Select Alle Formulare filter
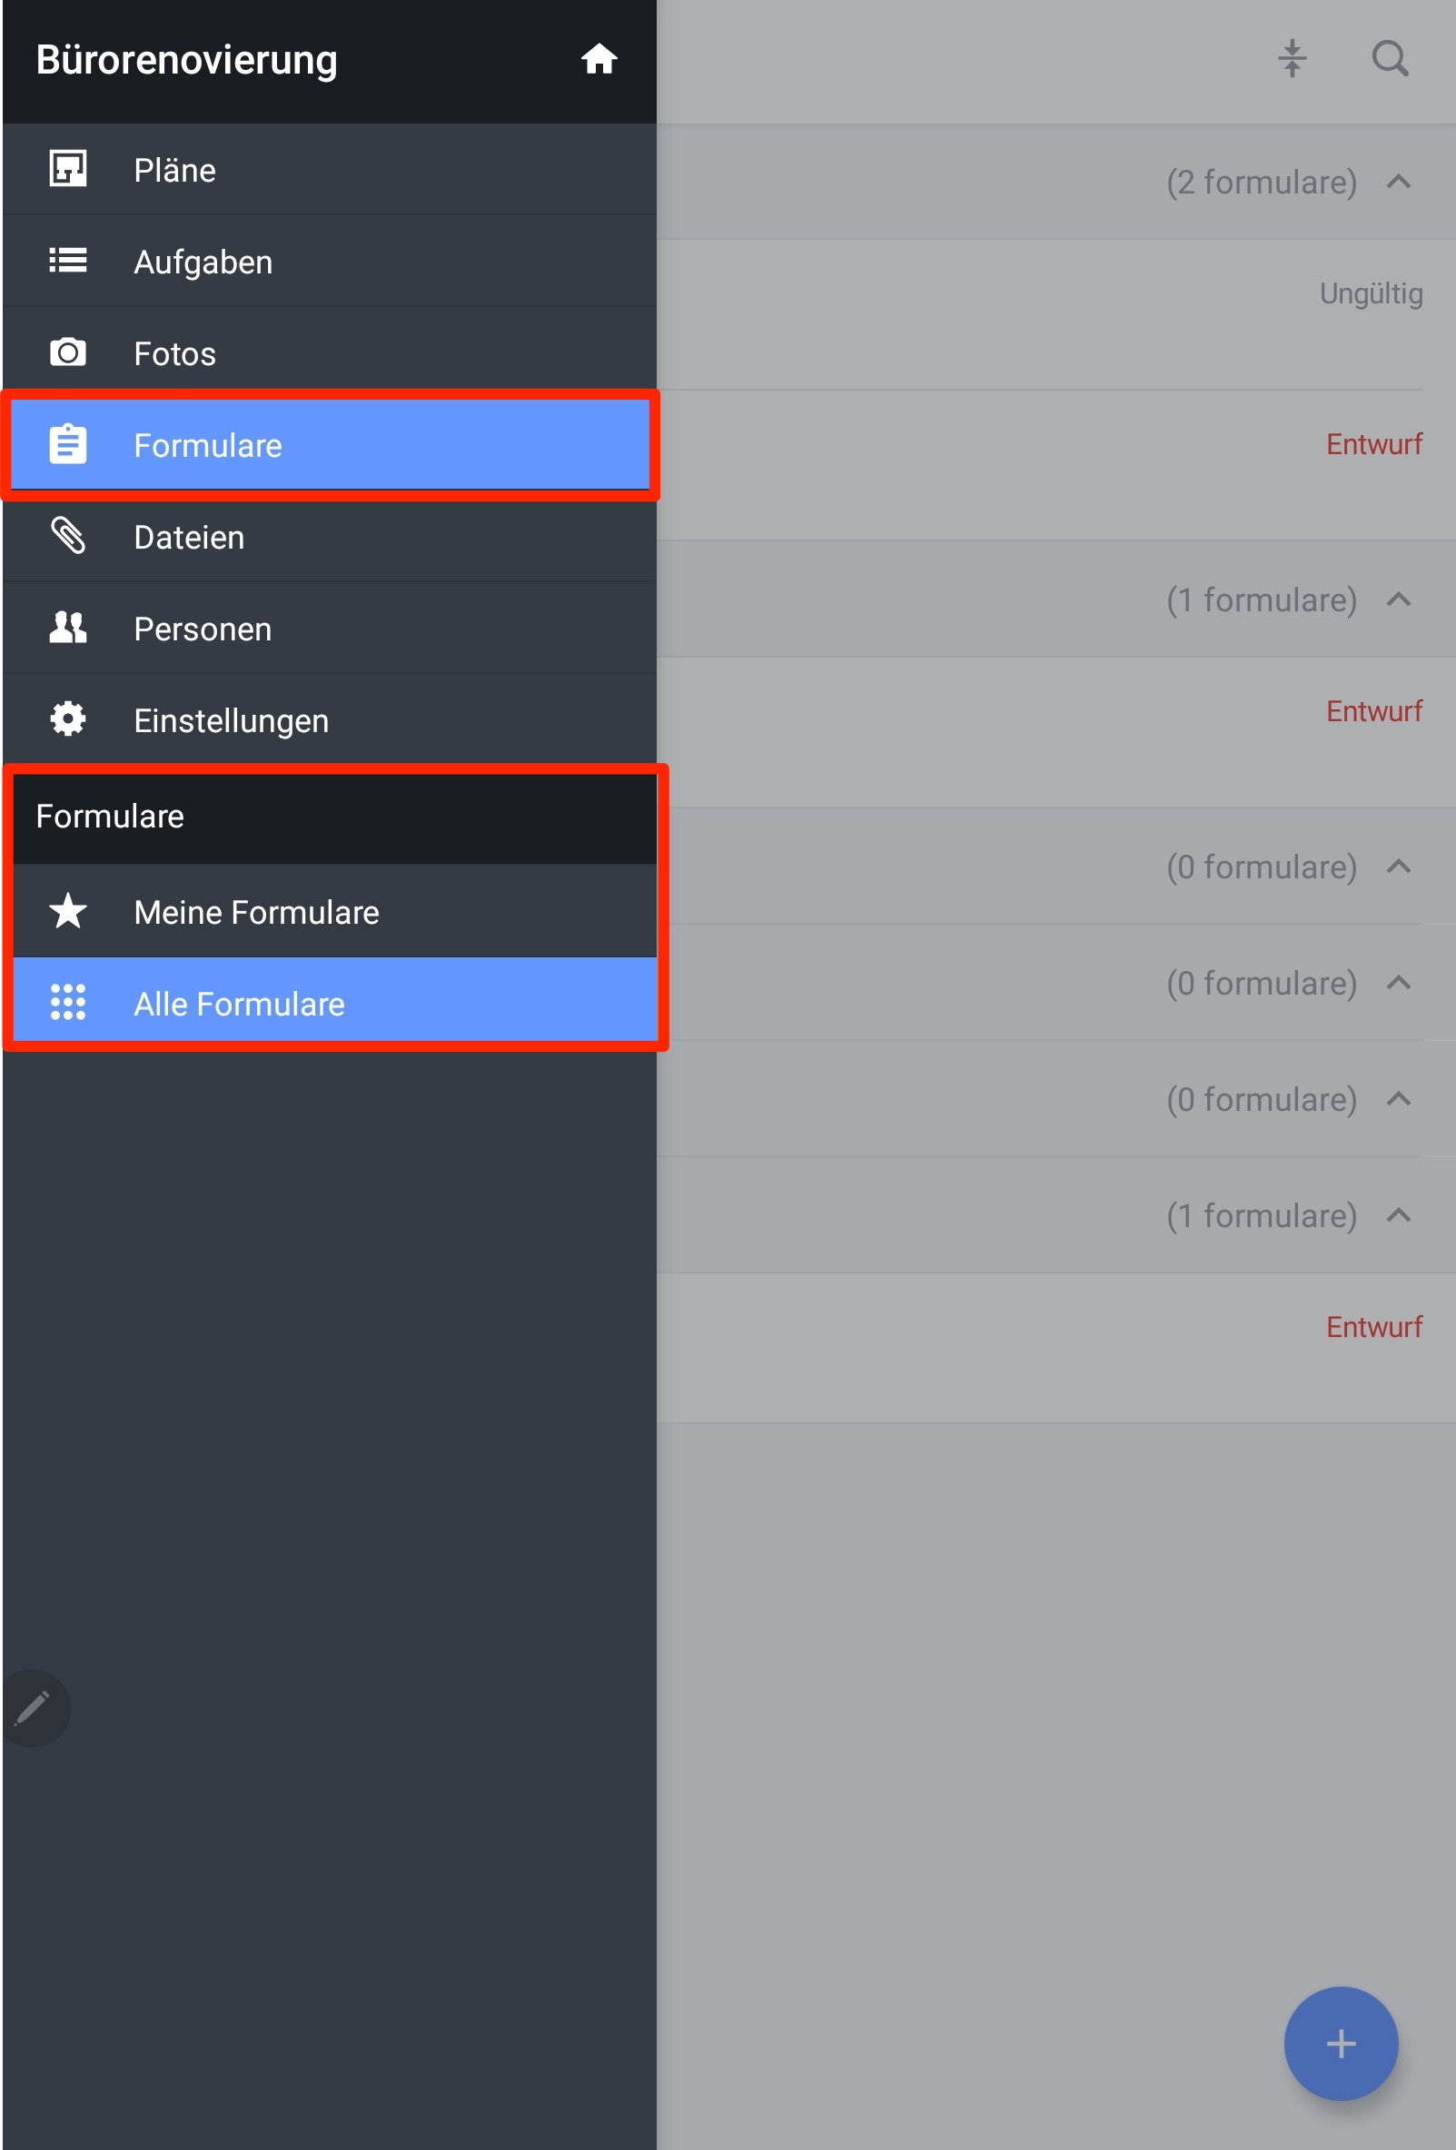 (334, 1004)
